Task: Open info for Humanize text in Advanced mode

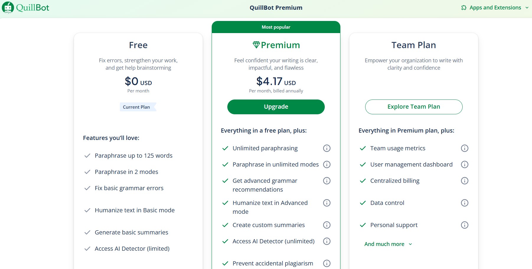Action: (327, 203)
